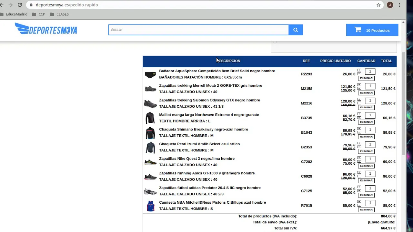
Task: Open the EducaMadrid bookmark folder
Action: pyautogui.click(x=14, y=14)
